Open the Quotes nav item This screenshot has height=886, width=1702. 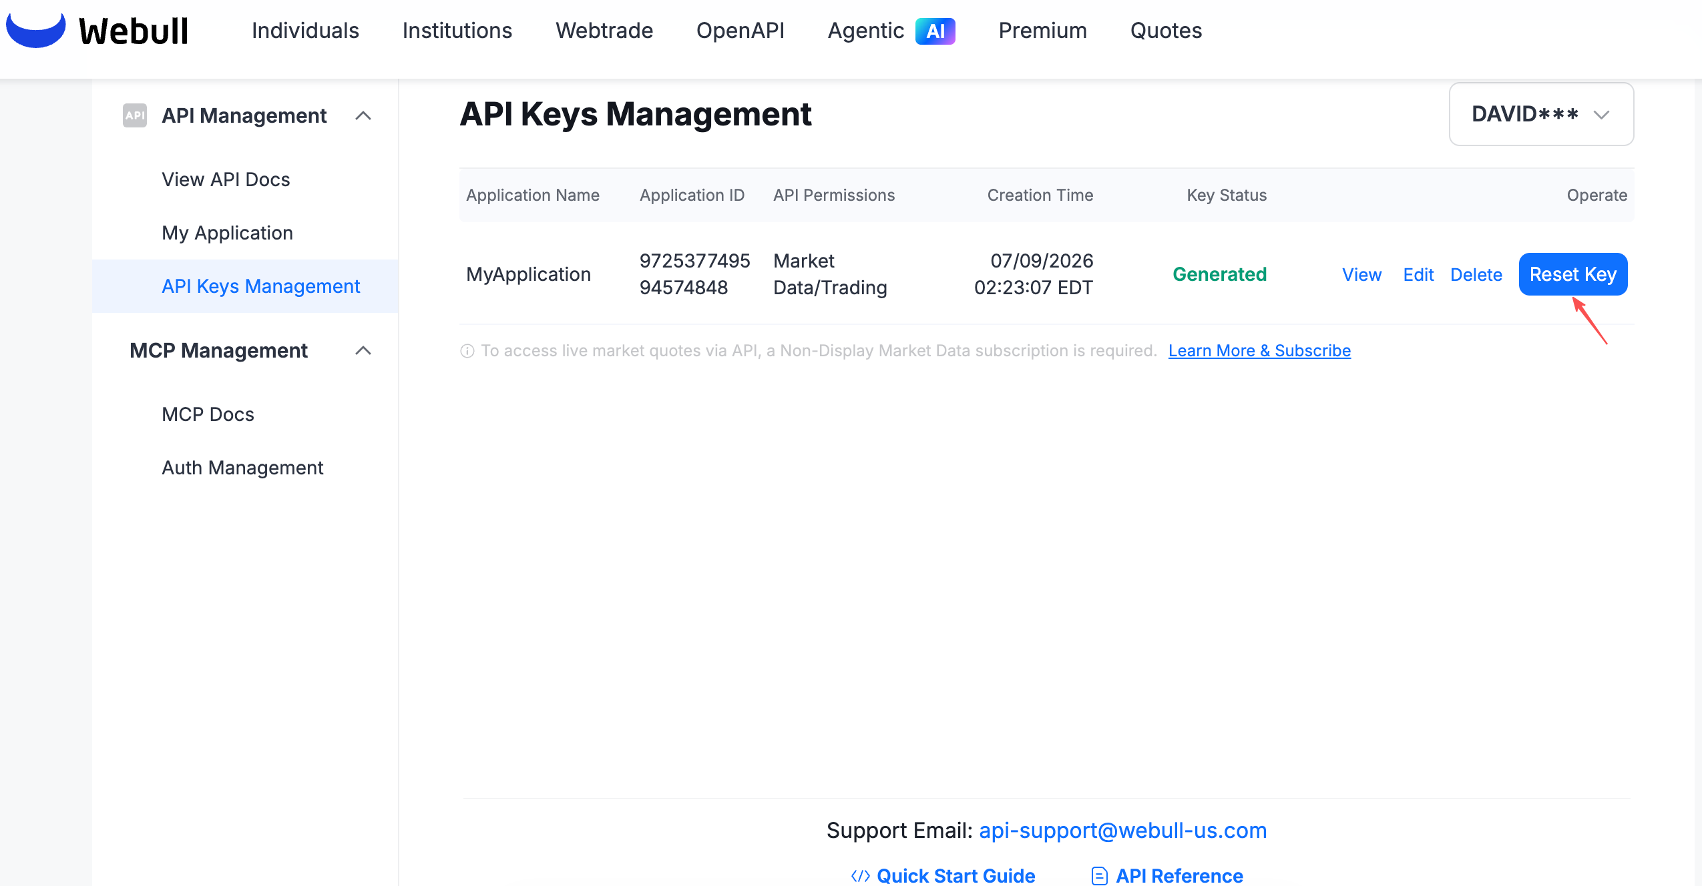click(x=1166, y=31)
